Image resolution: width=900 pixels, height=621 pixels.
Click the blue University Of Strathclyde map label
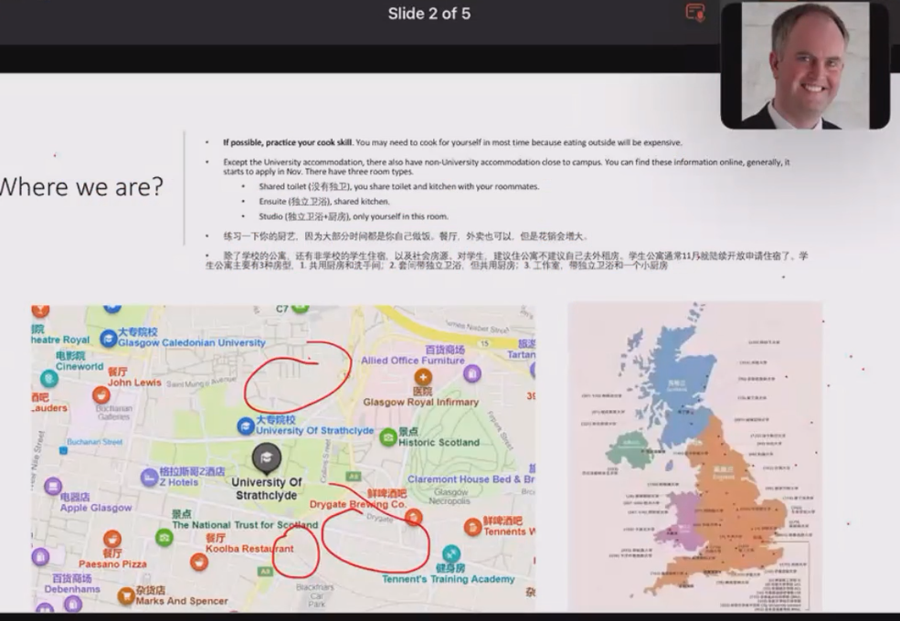click(x=314, y=430)
